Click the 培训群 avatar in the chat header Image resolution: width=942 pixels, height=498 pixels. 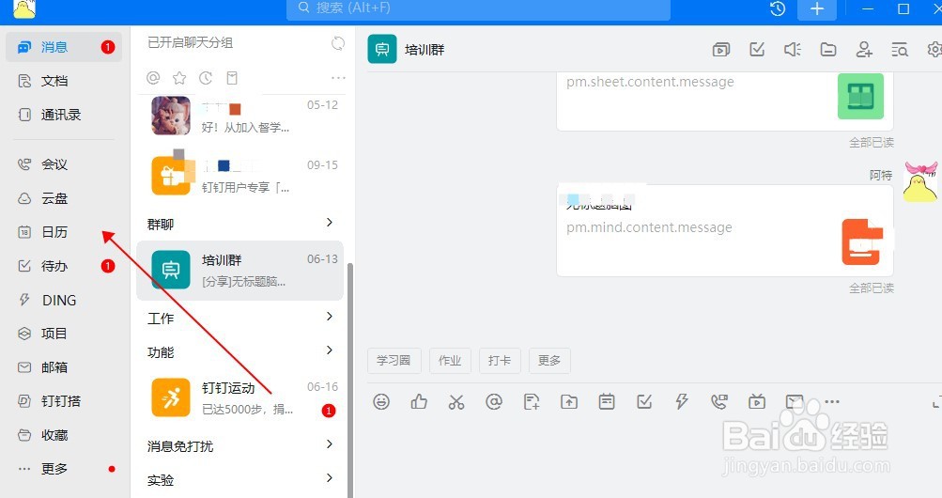click(382, 49)
